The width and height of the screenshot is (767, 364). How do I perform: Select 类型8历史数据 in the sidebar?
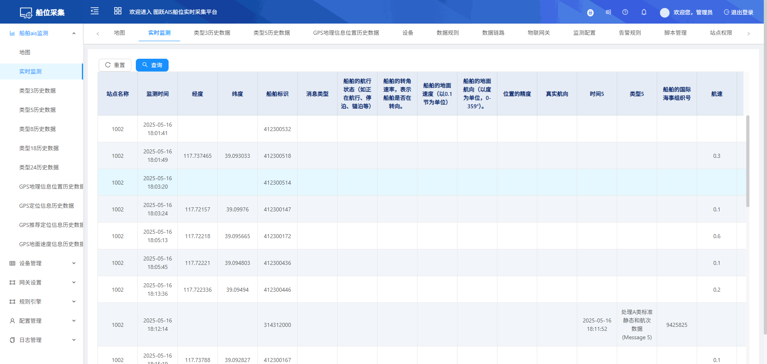click(x=38, y=129)
